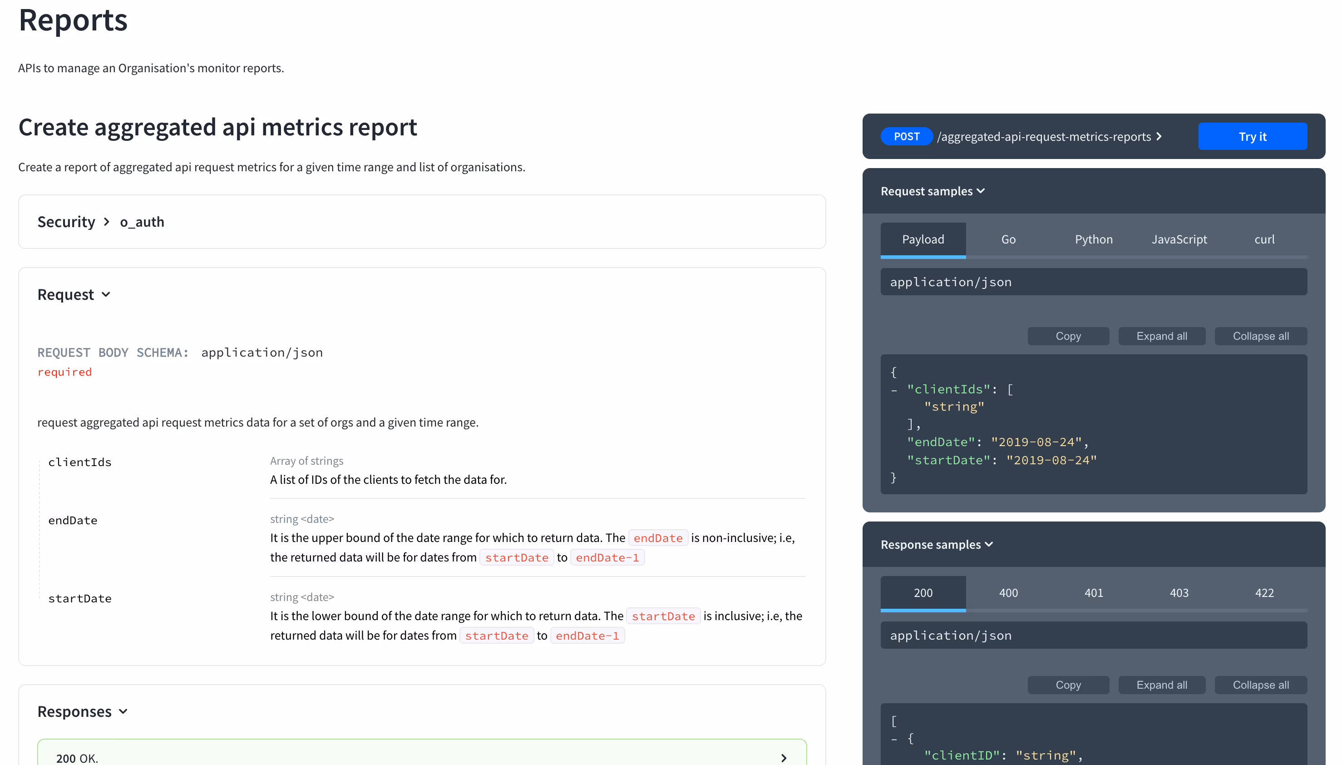Select the Go code sample tab
Image resolution: width=1342 pixels, height=765 pixels.
click(x=1008, y=239)
